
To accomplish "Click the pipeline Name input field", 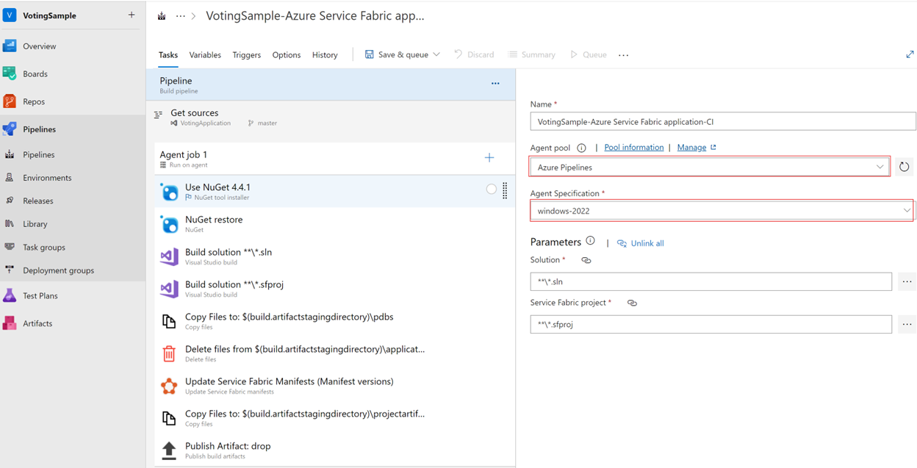I will (x=723, y=122).
